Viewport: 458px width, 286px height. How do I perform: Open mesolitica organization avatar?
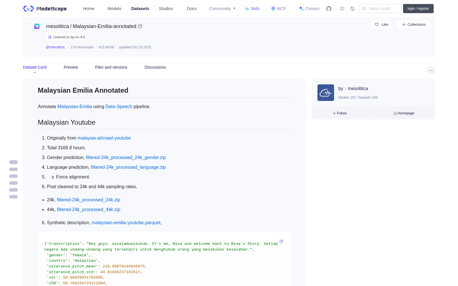(325, 93)
